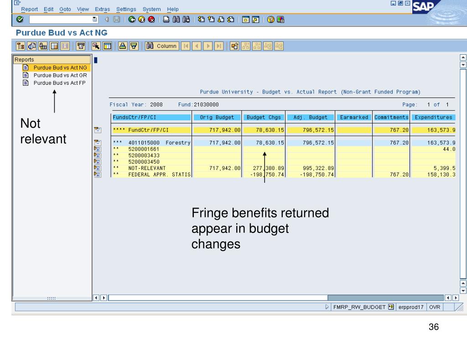Click the Generate Shortcut icon
Viewport: 467px width, 350px height.
pos(255,19)
